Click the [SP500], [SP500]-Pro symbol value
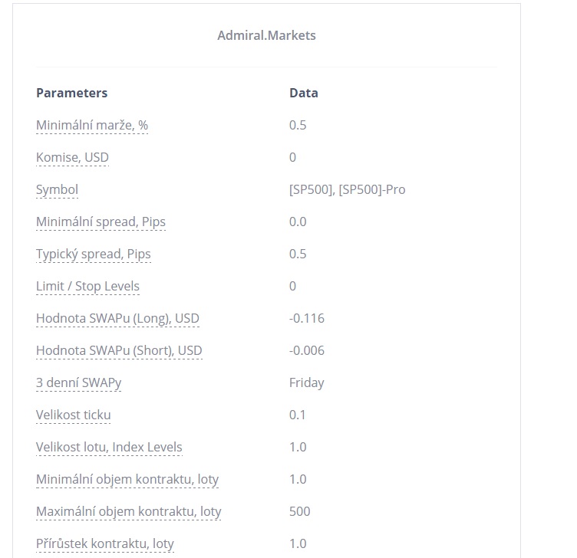Image resolution: width=577 pixels, height=558 pixels. pos(347,189)
